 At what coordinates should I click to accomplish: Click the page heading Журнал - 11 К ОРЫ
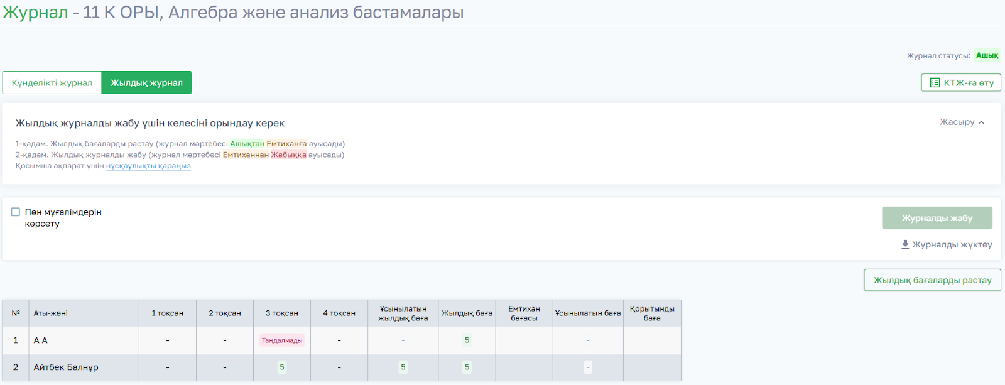pyautogui.click(x=233, y=13)
